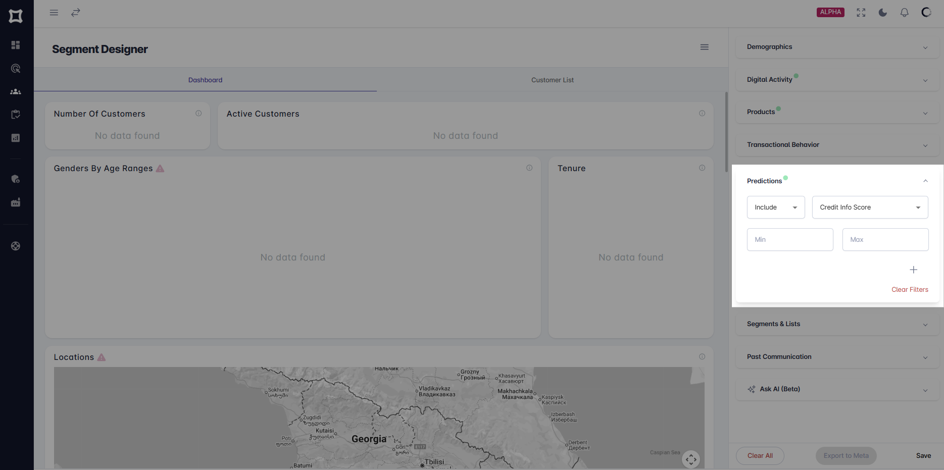The image size is (944, 470).
Task: Select the Dashboard tab
Action: coord(205,79)
